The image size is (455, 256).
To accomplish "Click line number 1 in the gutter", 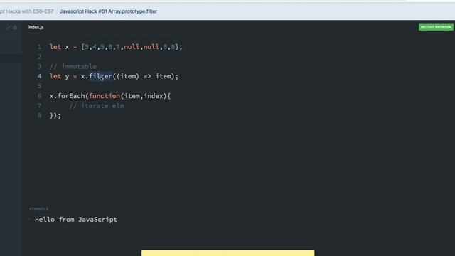I will click(x=40, y=47).
